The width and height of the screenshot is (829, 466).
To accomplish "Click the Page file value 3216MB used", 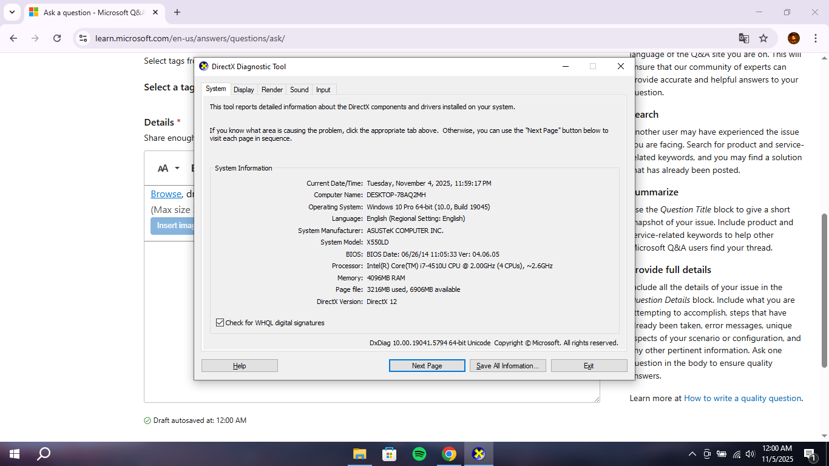I will [x=413, y=289].
